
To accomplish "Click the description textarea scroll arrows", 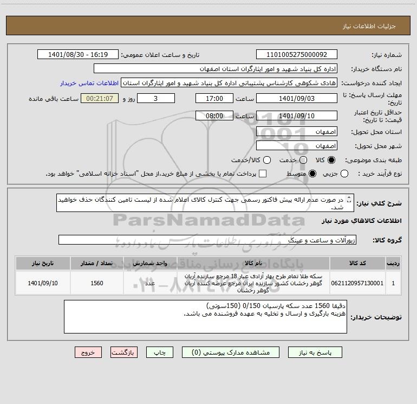I will [349, 199].
